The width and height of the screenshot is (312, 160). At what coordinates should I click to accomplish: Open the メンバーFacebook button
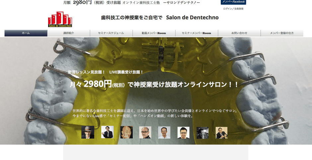coord(233,2)
